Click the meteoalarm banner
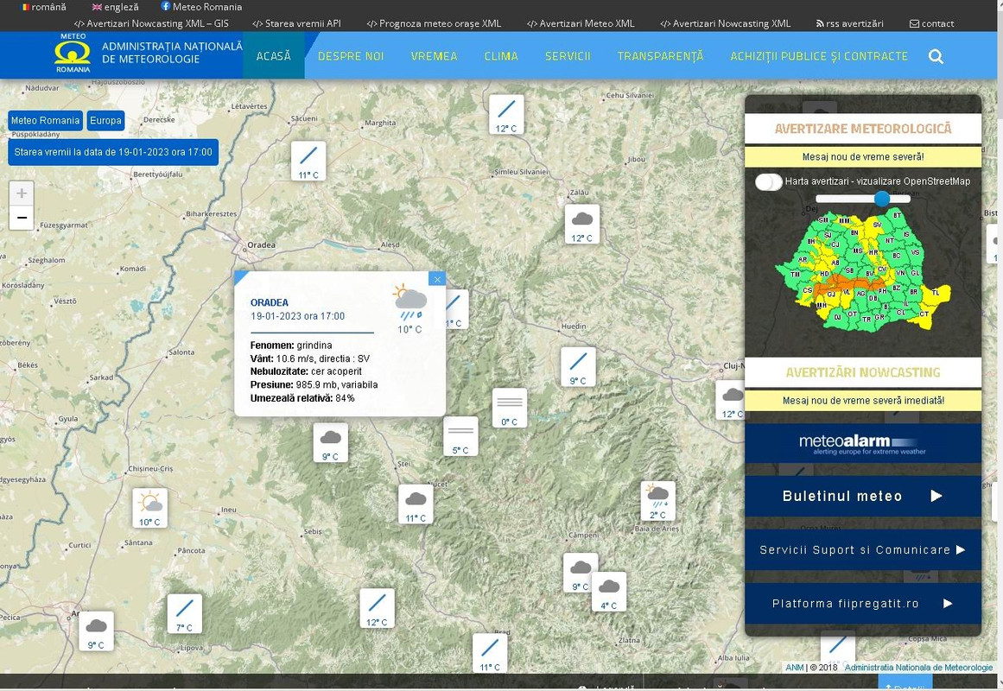 click(x=863, y=443)
